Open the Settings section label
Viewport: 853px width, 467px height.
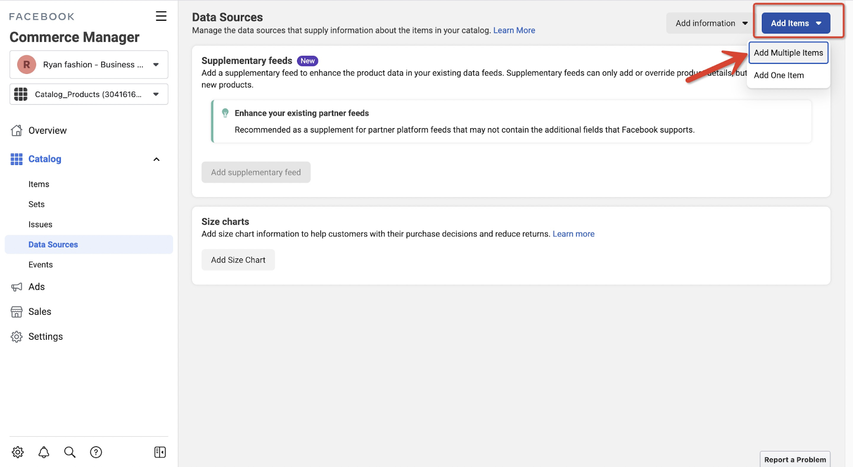[x=46, y=337]
